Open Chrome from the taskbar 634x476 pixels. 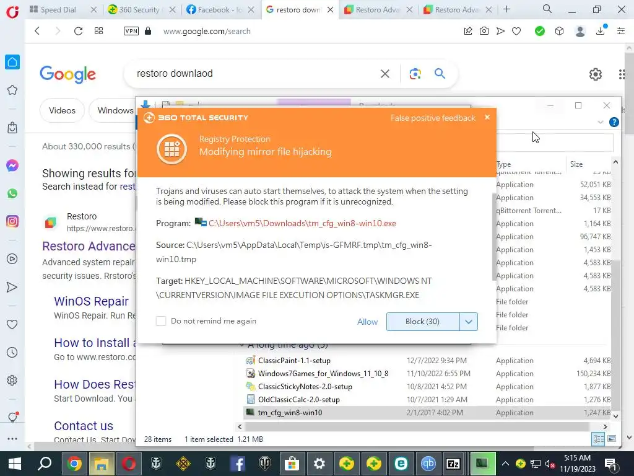[x=74, y=464]
